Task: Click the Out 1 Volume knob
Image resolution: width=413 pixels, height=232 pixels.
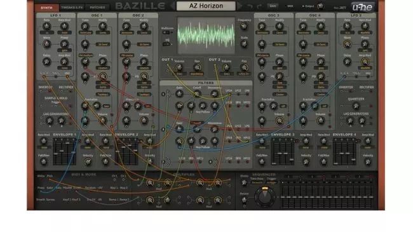Action: point(179,67)
